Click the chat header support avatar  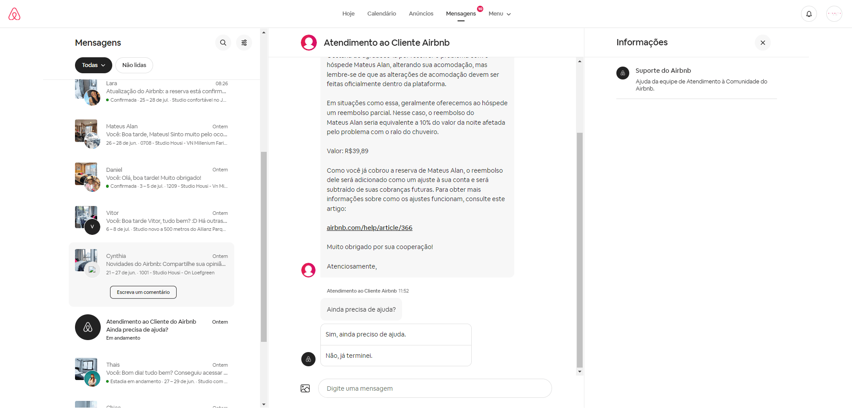point(309,43)
